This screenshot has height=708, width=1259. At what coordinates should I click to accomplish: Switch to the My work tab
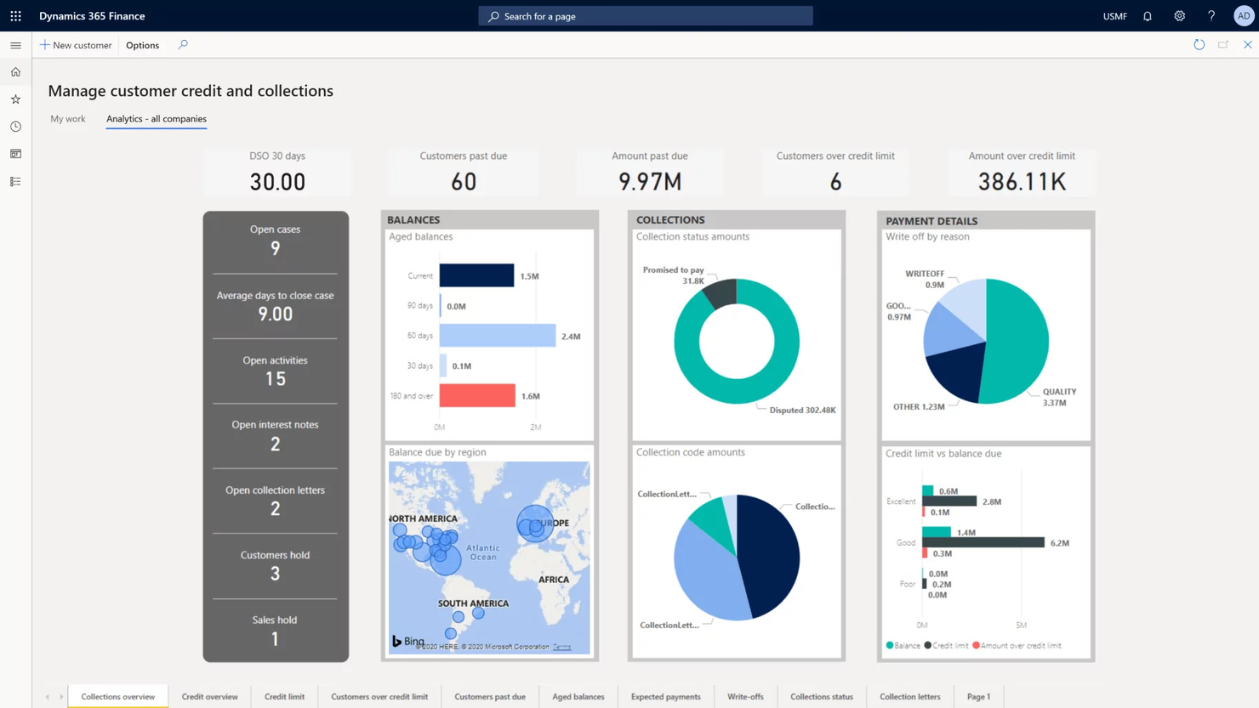68,119
